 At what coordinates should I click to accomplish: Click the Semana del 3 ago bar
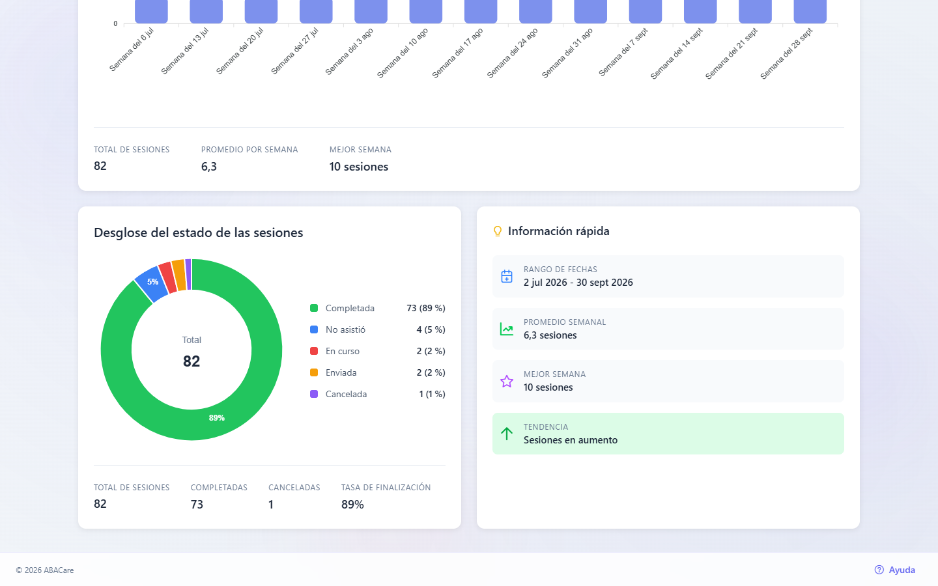[371, 11]
